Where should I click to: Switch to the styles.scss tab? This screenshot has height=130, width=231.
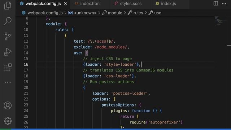click(x=131, y=4)
